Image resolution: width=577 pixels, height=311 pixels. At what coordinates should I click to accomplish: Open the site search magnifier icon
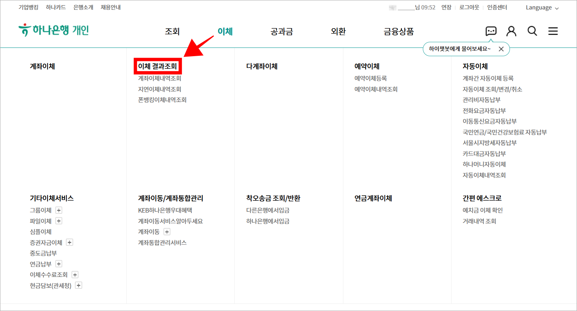532,31
